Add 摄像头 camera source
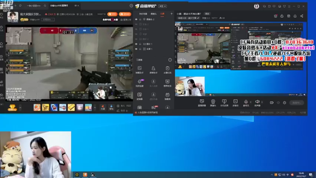The image size is (316, 178). (x=213, y=103)
